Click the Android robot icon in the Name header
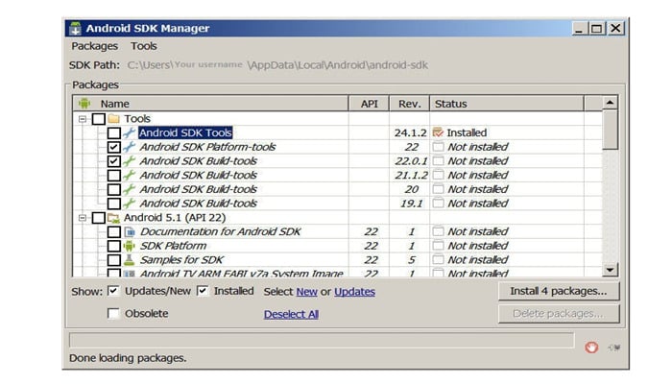This screenshot has width=672, height=384. (84, 104)
